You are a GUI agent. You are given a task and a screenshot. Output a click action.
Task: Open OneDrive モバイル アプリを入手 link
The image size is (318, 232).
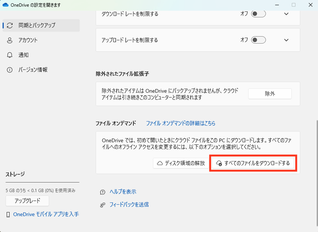point(46,214)
